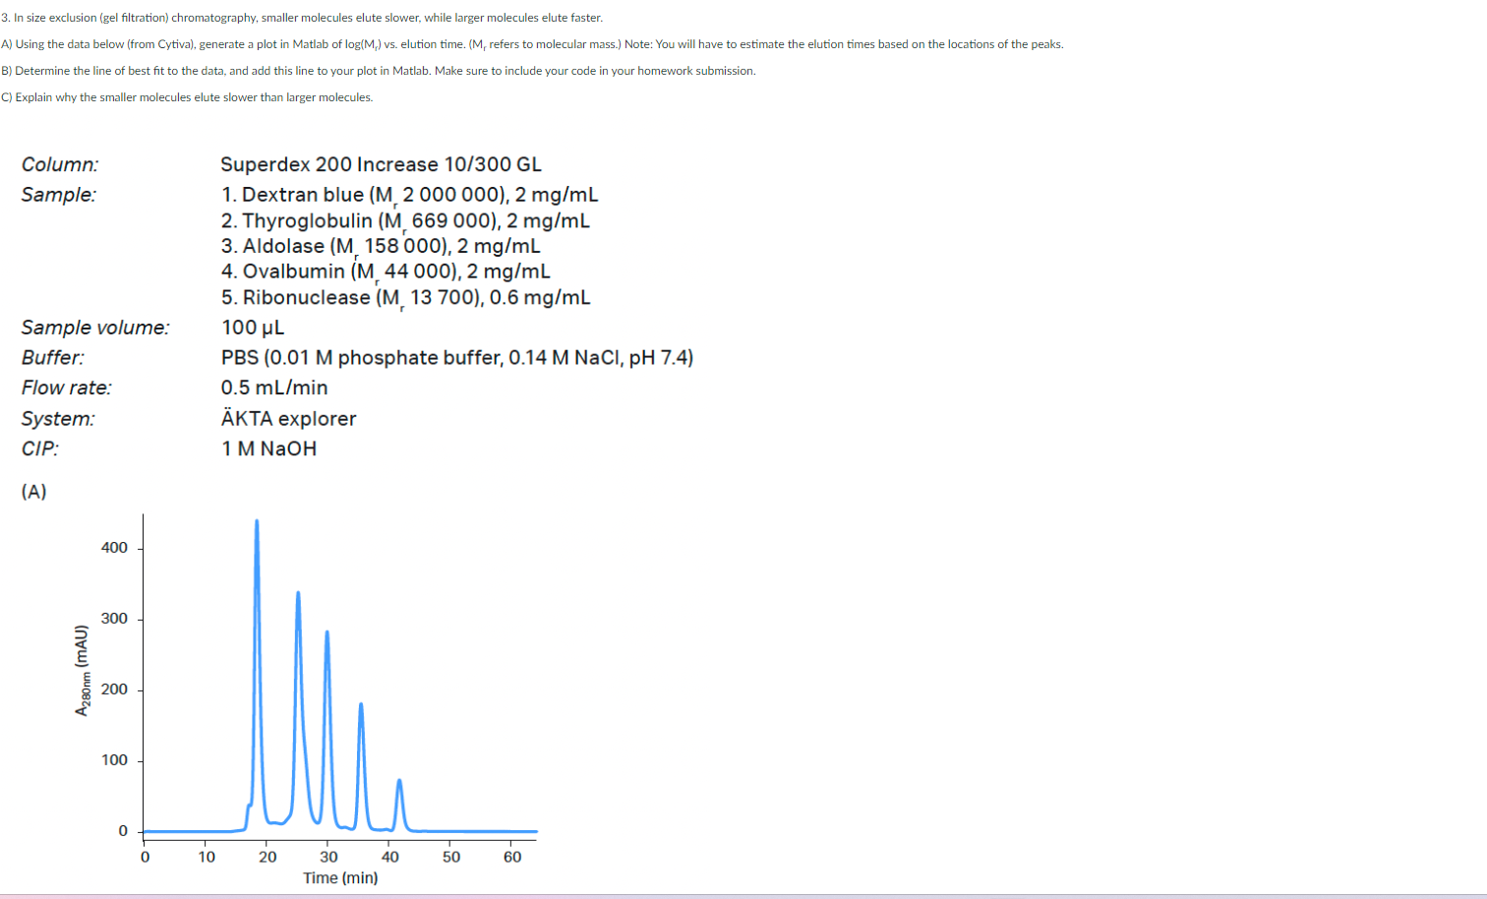This screenshot has height=899, width=1487.
Task: Click the ÄKTA explorer system name
Action: (289, 418)
